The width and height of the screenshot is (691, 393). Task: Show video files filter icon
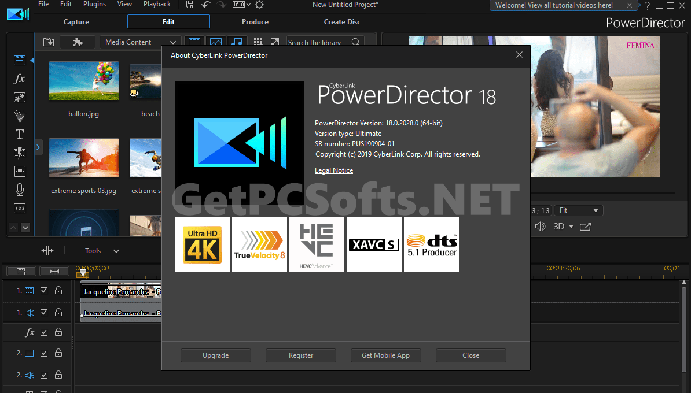click(x=194, y=42)
